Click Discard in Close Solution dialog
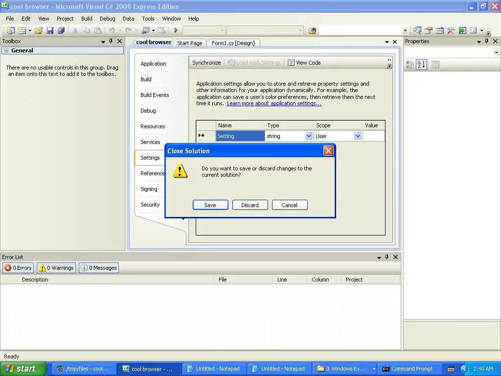This screenshot has width=501, height=376. point(250,205)
